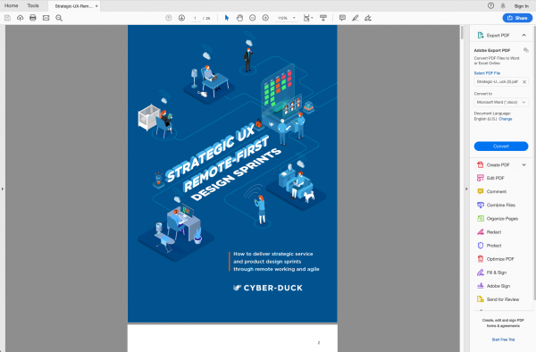Click the email envelope icon
This screenshot has width=536, height=352.
coord(46,18)
